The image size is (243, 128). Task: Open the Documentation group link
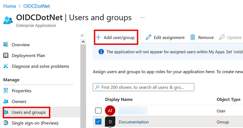point(134,122)
